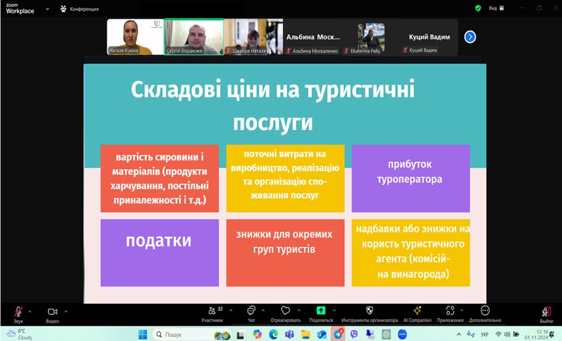The height and width of the screenshot is (341, 562).
Task: Open the Дополнительно more options icon
Action: click(485, 310)
